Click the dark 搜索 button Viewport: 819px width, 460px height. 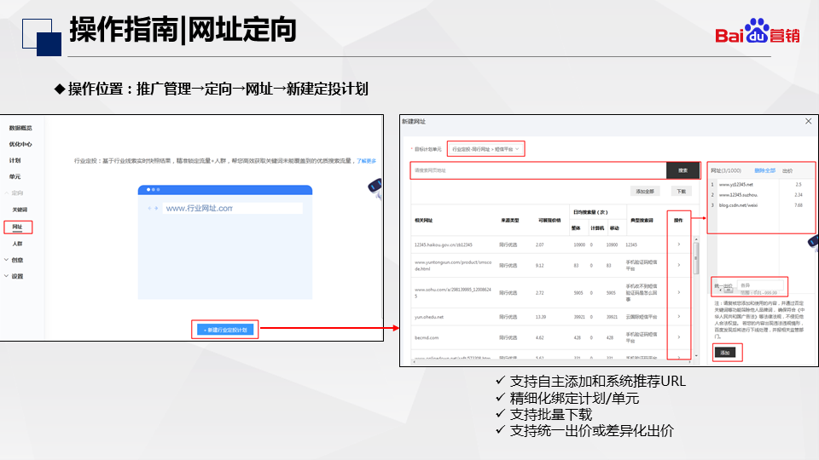point(682,170)
